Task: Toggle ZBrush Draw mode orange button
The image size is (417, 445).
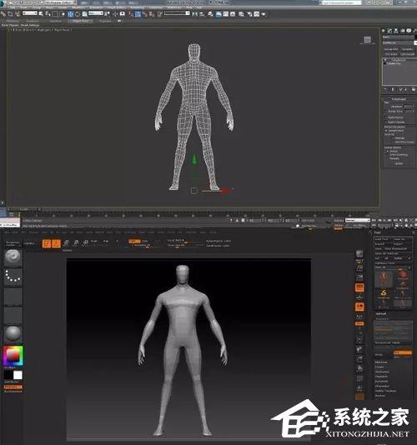Action: click(x=56, y=243)
